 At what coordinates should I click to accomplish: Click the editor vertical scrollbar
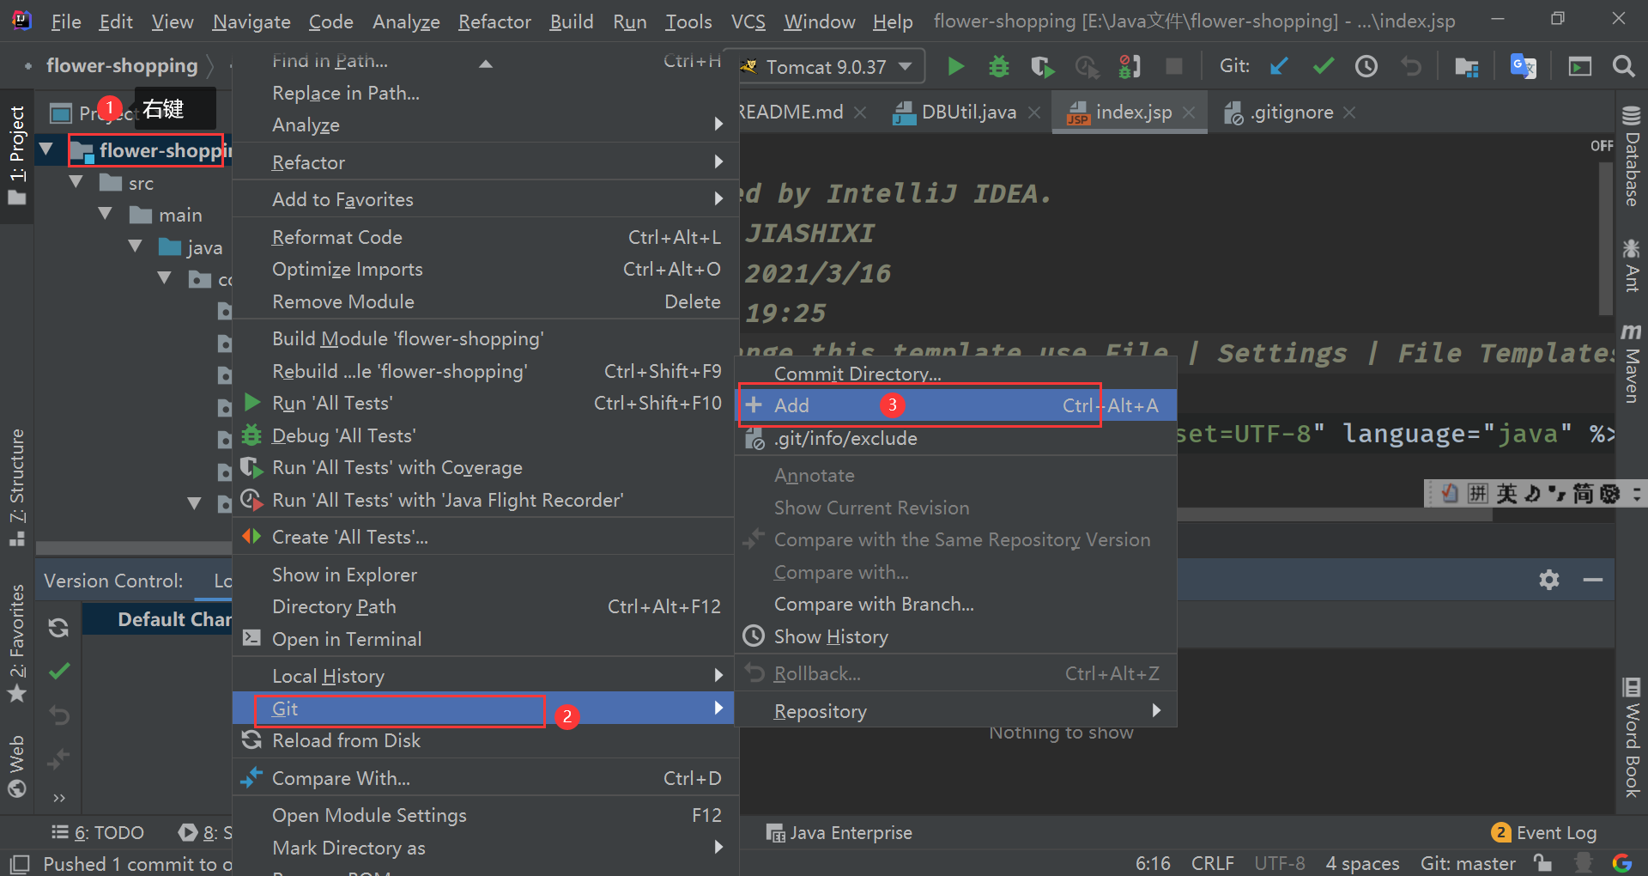(1606, 237)
